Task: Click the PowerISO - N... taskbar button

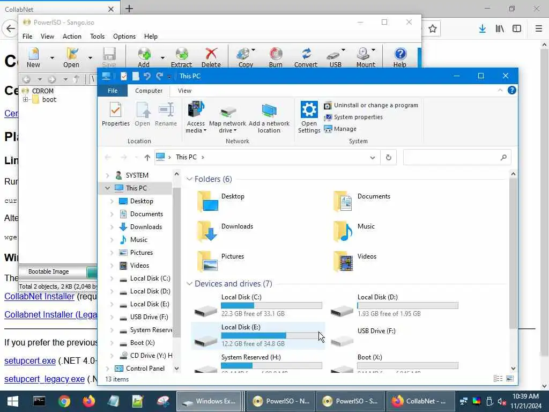Action: click(x=281, y=401)
